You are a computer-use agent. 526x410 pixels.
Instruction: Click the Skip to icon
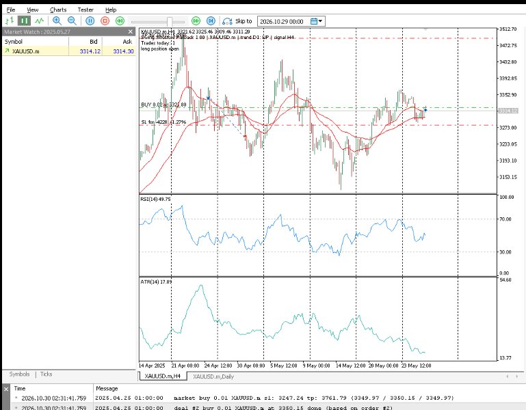point(227,21)
